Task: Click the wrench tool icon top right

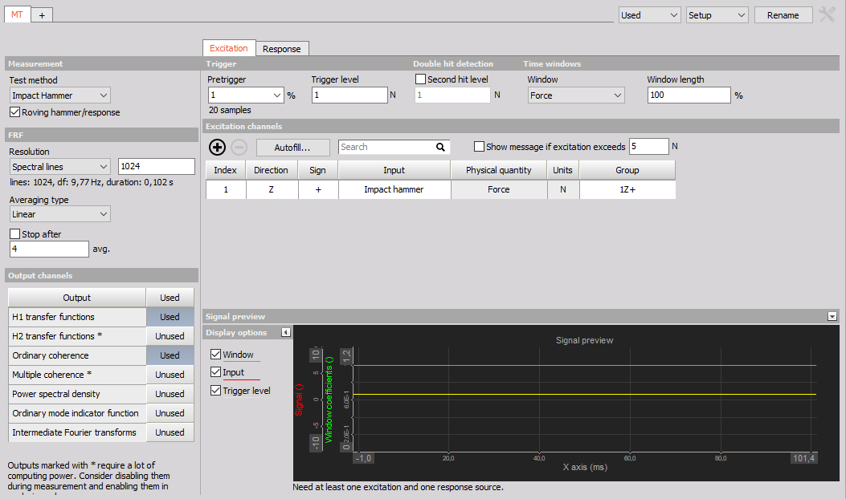Action: (x=828, y=14)
